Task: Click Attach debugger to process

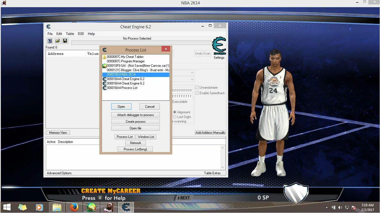Action: point(135,115)
